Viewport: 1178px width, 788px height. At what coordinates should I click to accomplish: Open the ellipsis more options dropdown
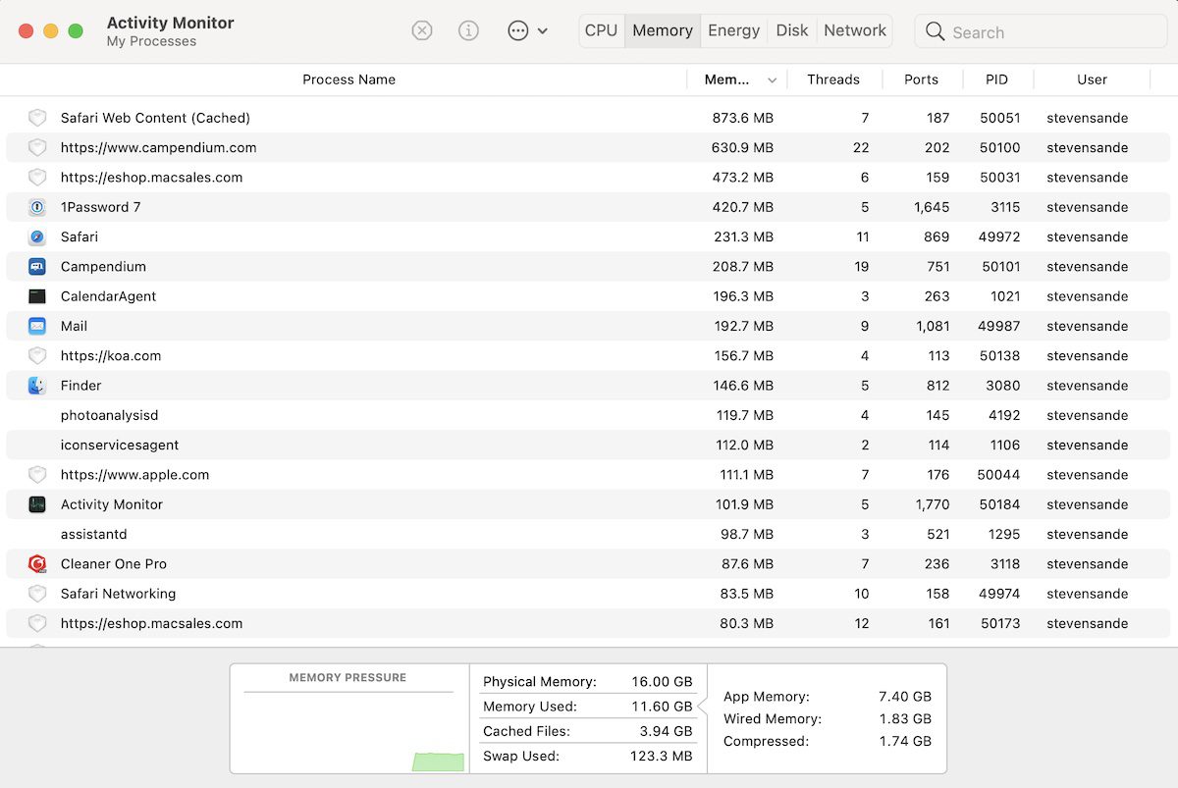527,30
